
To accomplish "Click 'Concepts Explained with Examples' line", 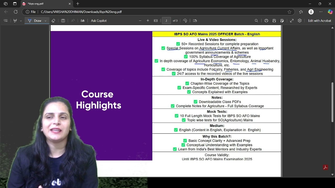I will (220, 92).
